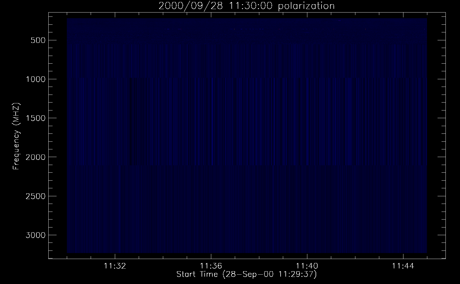Select the 11:36 time axis label
Viewport: 460px width, 284px height.
[x=211, y=266]
